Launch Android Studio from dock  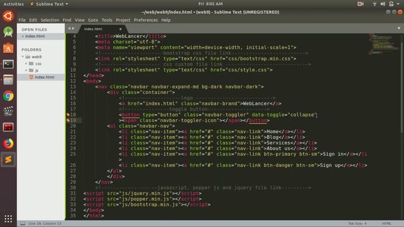pyautogui.click(x=8, y=32)
